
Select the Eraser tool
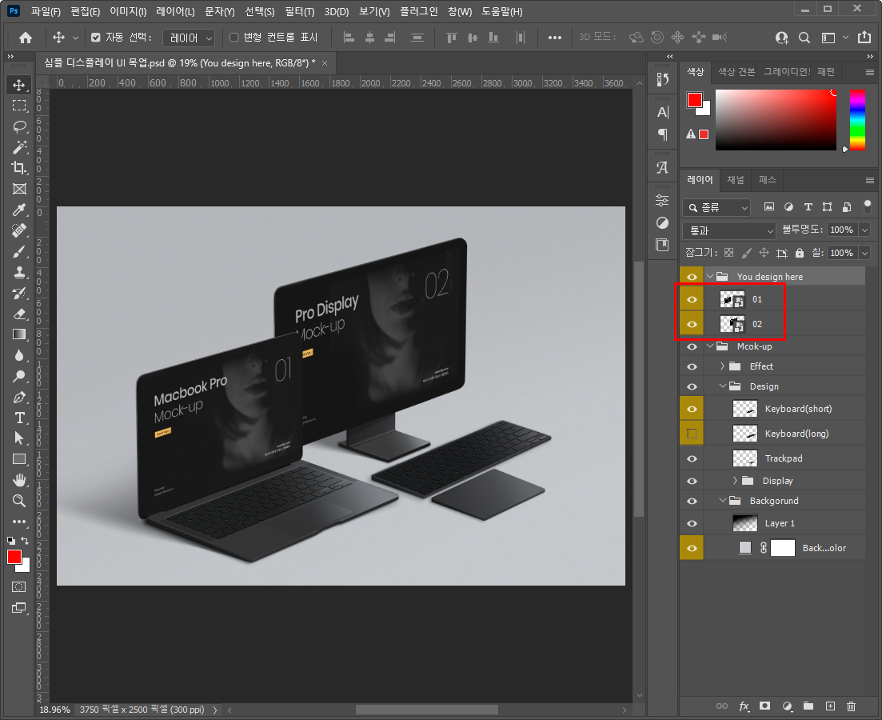coord(19,314)
